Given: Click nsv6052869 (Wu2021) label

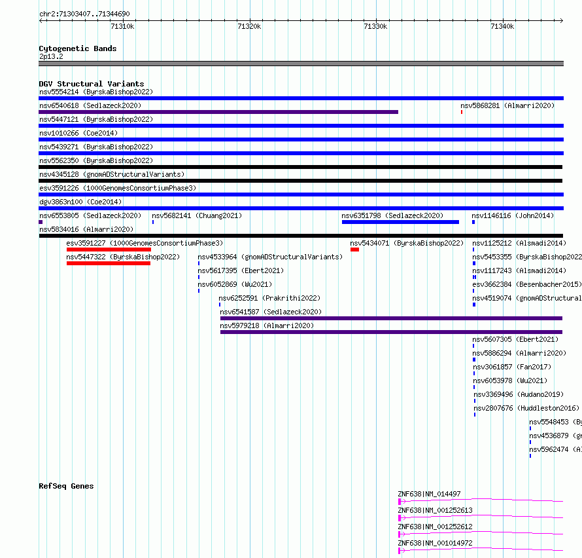Looking at the screenshot, I should coord(235,284).
